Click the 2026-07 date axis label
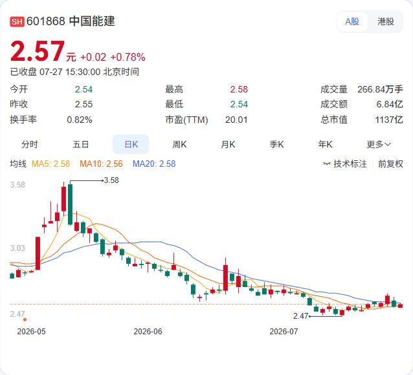This screenshot has width=413, height=375. 284,331
